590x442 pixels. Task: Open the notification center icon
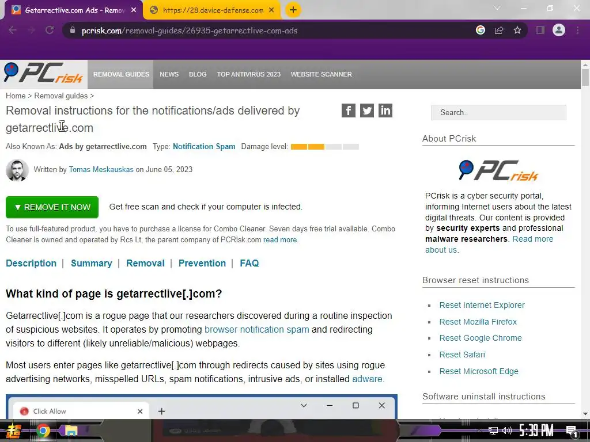(572, 431)
